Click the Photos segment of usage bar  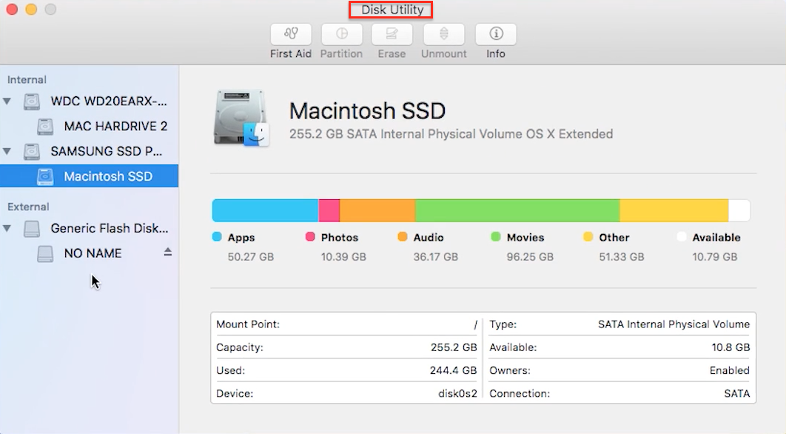tap(329, 210)
